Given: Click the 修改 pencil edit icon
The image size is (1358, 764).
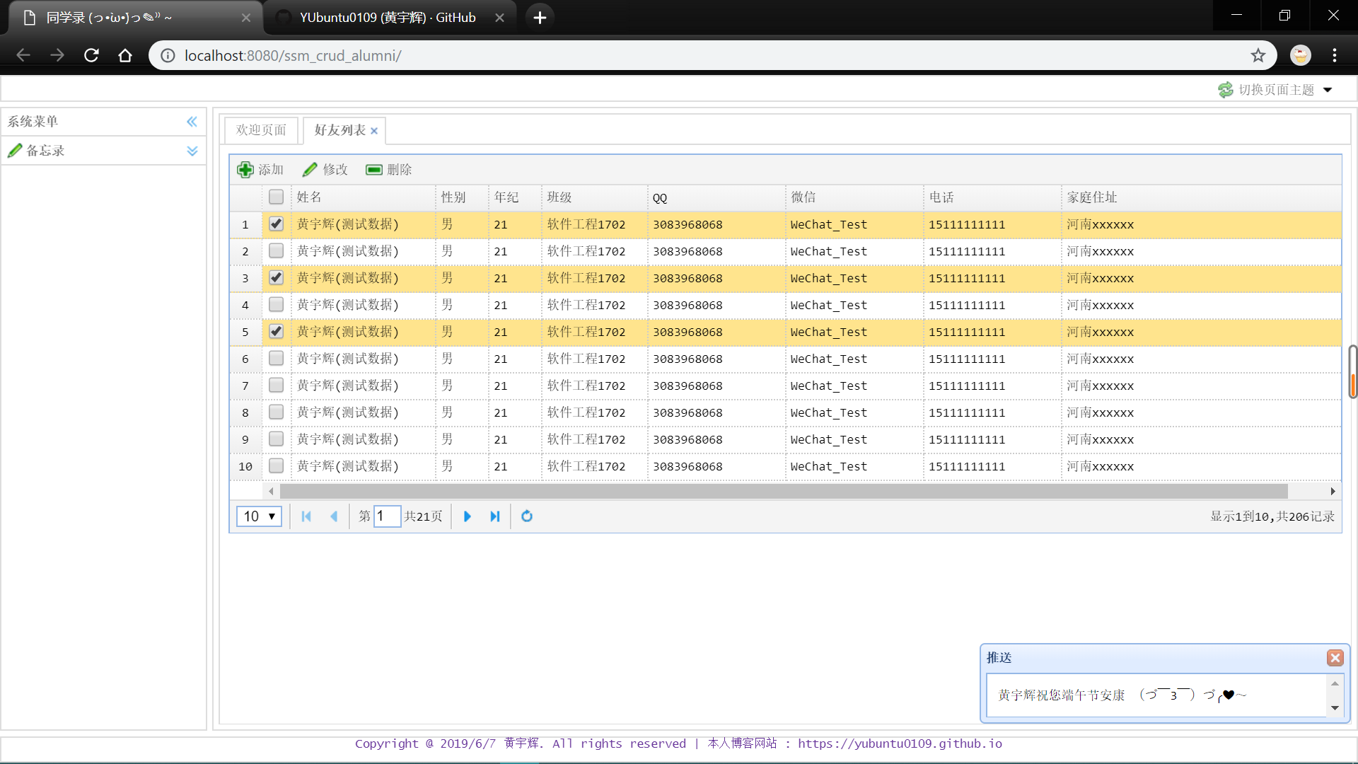Looking at the screenshot, I should (310, 170).
